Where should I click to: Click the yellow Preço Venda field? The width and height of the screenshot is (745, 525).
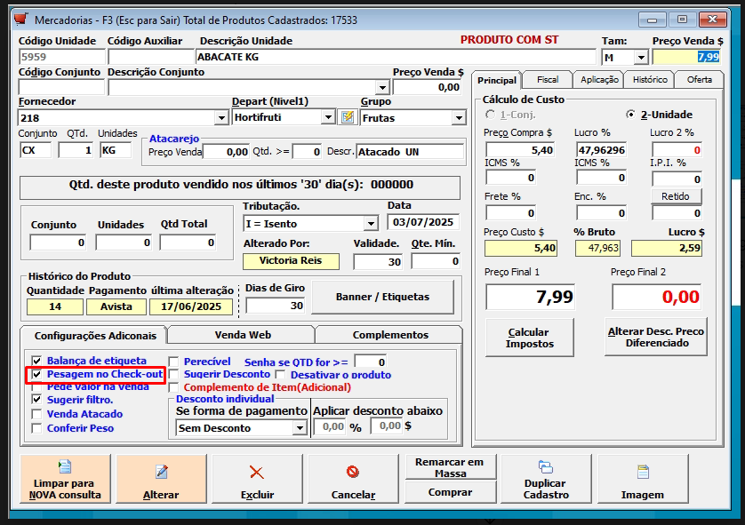pos(686,57)
